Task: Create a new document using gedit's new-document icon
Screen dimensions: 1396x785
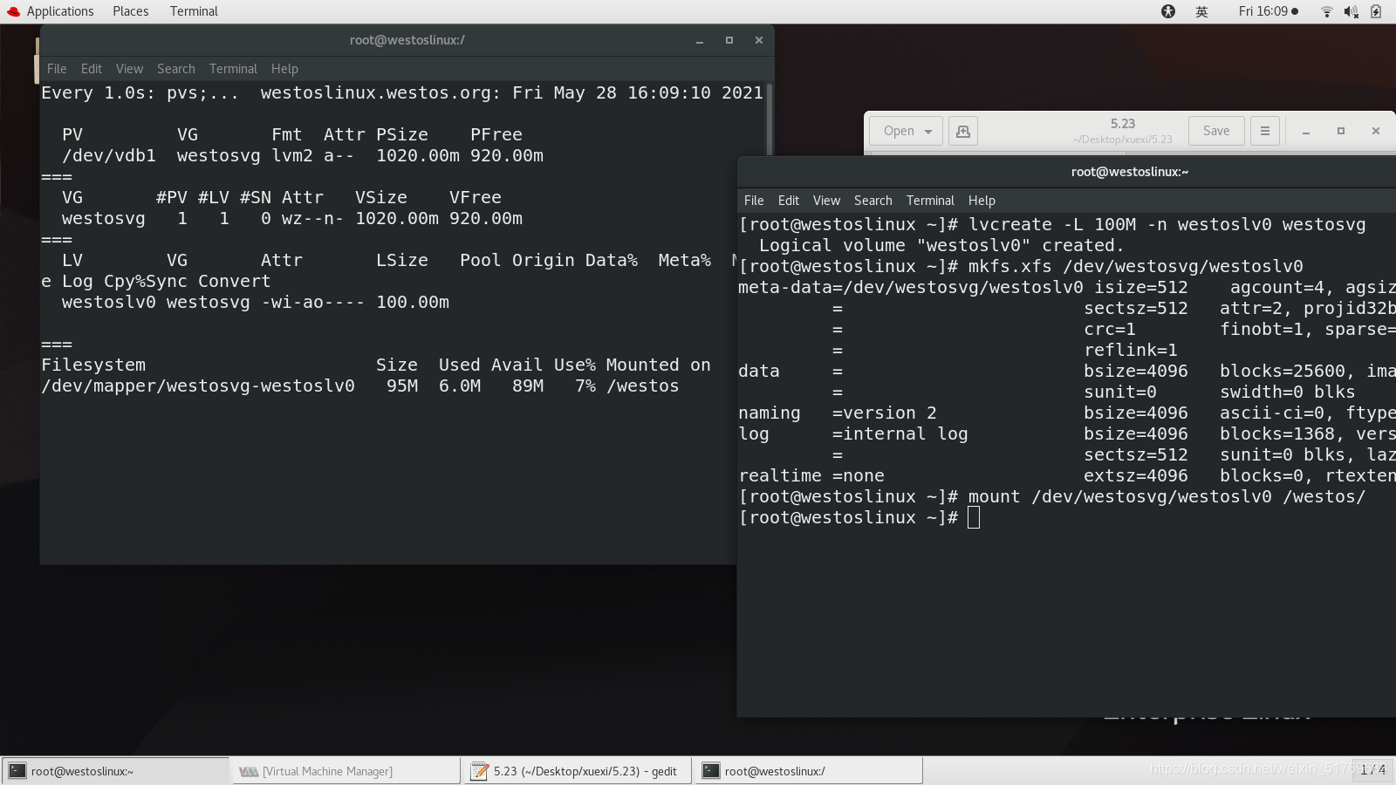Action: 961,130
